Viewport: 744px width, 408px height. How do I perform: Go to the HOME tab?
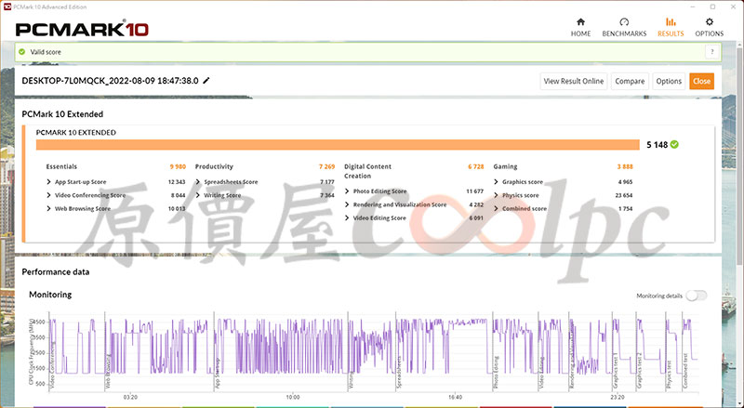tap(580, 28)
